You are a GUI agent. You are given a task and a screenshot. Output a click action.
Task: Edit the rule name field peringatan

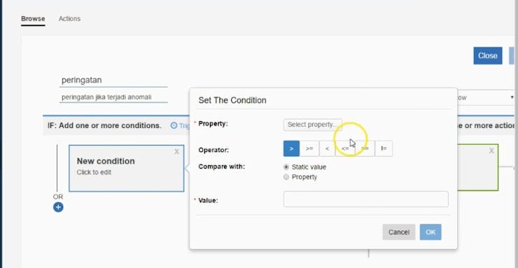click(x=113, y=80)
